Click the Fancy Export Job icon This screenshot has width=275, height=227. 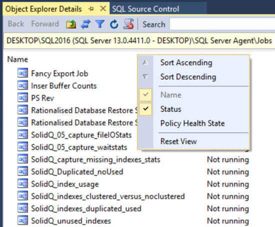pyautogui.click(x=22, y=73)
